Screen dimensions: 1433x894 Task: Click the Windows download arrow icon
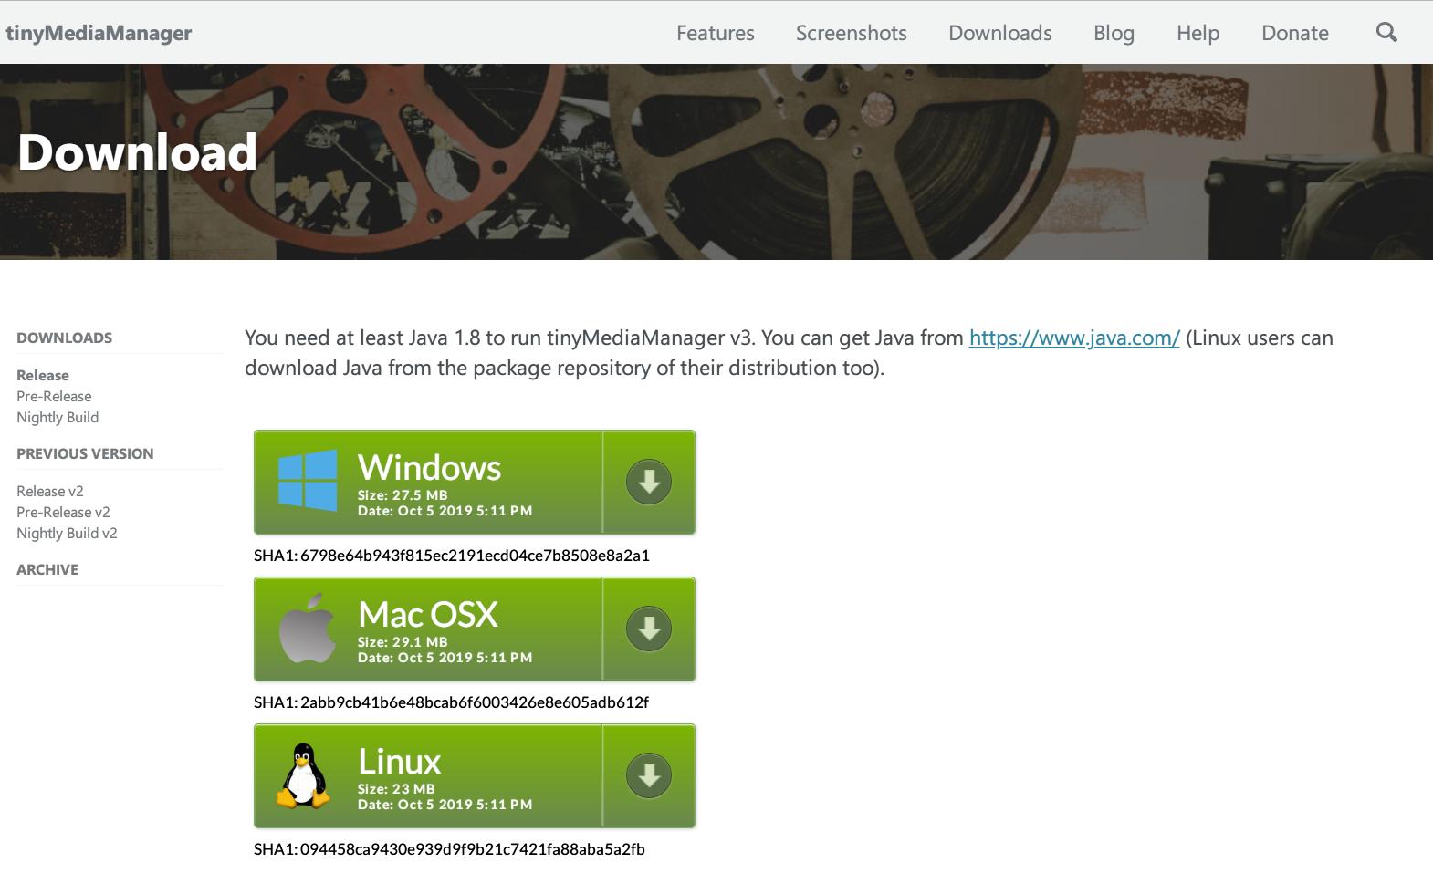click(649, 482)
